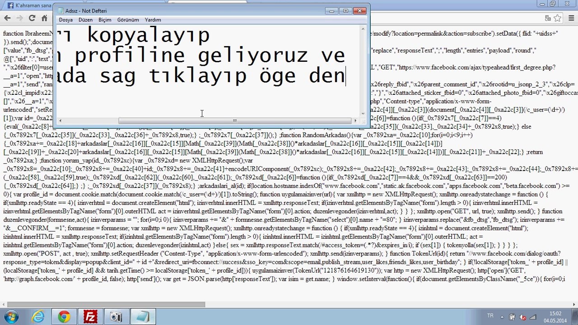Viewport: 578px width, 325px height.
Task: Open the network tray icon
Action: (533, 317)
